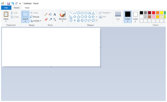This screenshot has width=167, height=102.
Task: Click the Paste clipboard icon
Action: pyautogui.click(x=6, y=14)
